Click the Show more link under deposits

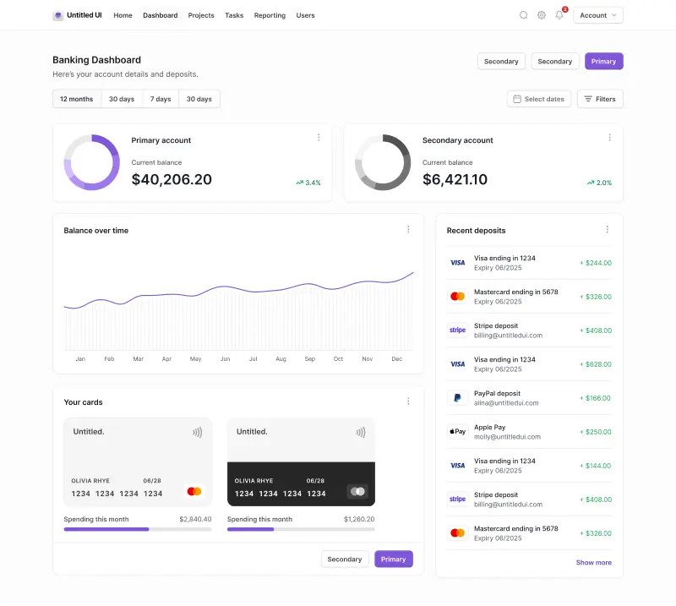coord(593,562)
